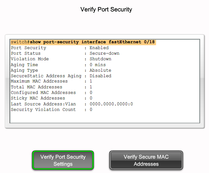The height and width of the screenshot is (173, 209).
Task: Open the Verify Secure MAC Addresses button
Action: tap(146, 160)
